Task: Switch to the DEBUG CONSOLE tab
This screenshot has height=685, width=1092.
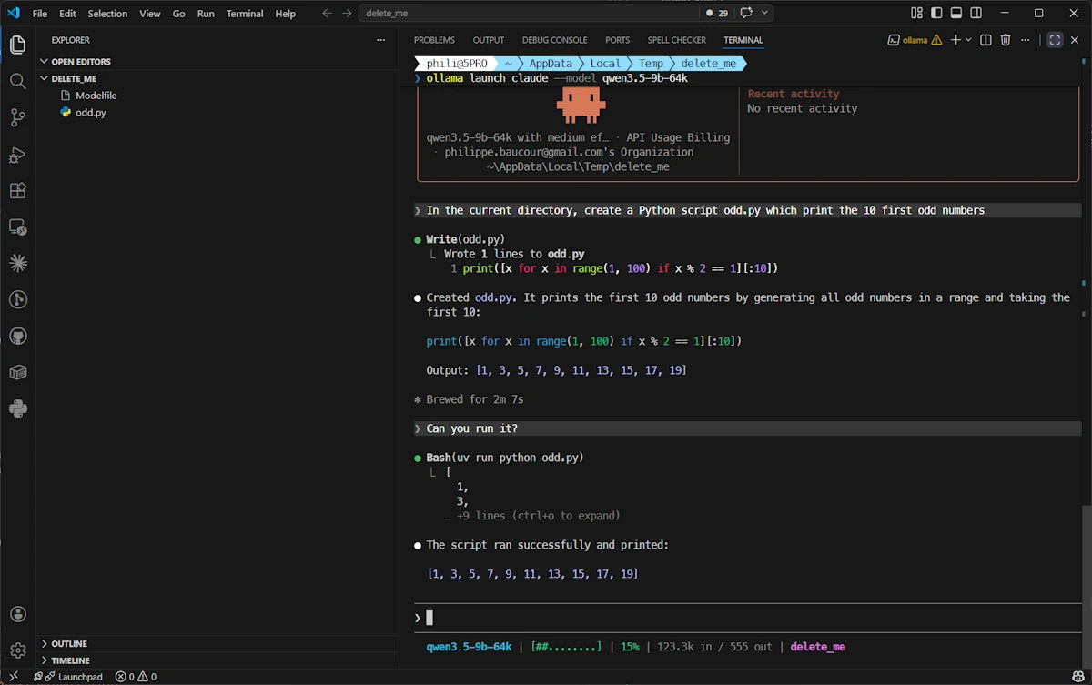Action: coord(555,40)
